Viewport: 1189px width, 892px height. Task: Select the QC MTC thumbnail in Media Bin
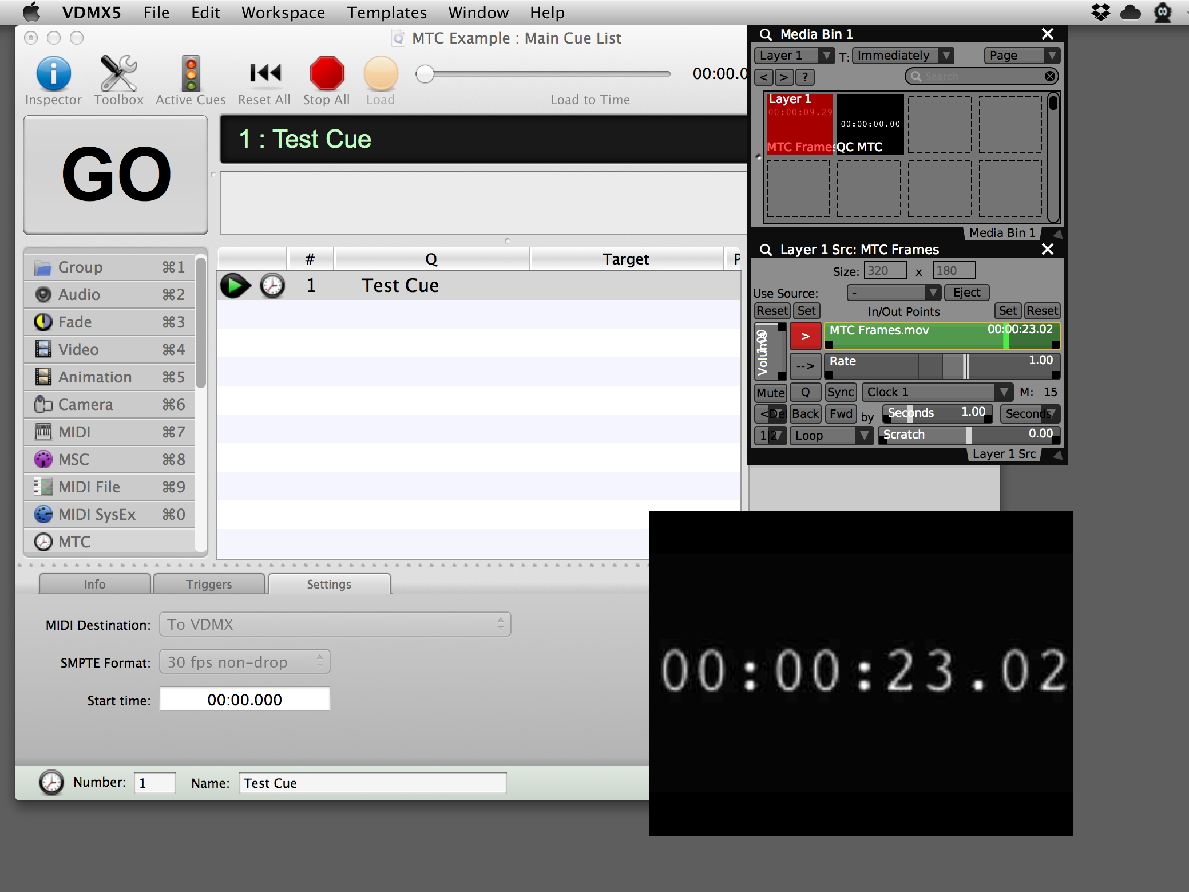(x=870, y=124)
